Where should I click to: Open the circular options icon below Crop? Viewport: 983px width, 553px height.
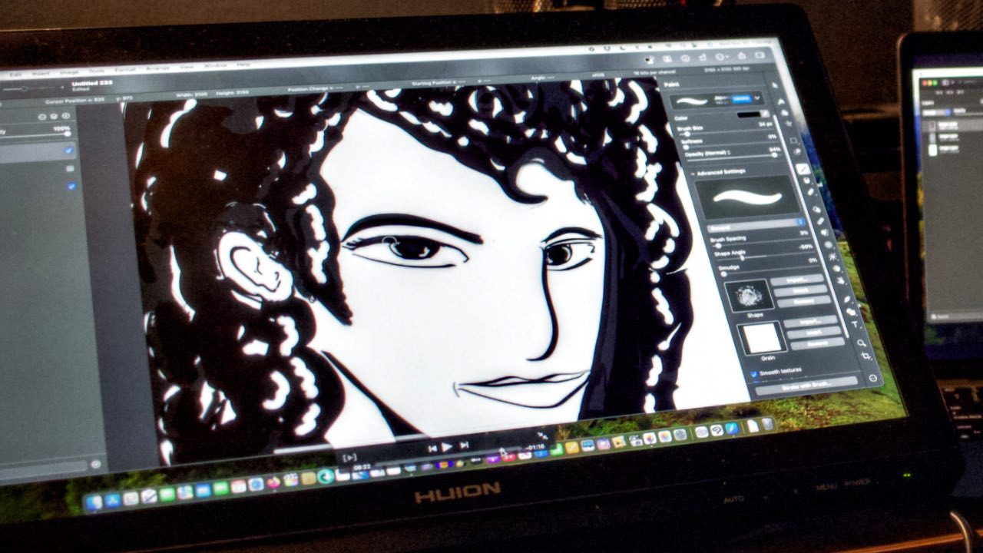pyautogui.click(x=873, y=378)
